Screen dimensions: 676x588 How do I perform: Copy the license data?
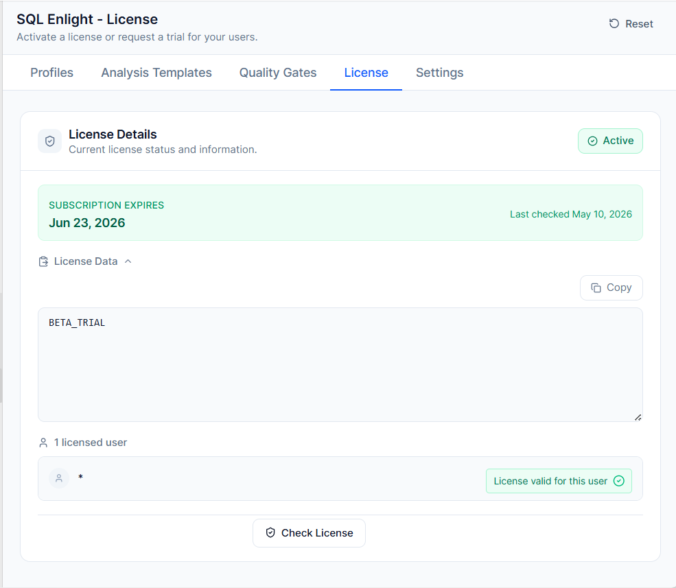click(x=611, y=287)
